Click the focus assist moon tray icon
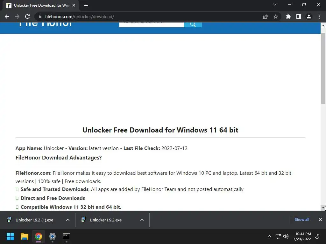The image size is (326, 244). (x=317, y=236)
